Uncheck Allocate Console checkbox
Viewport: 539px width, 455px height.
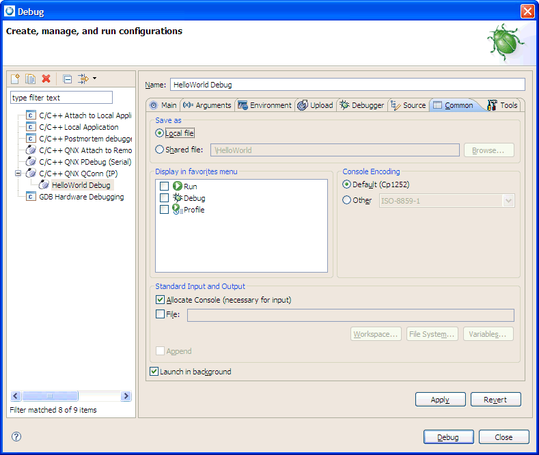161,300
